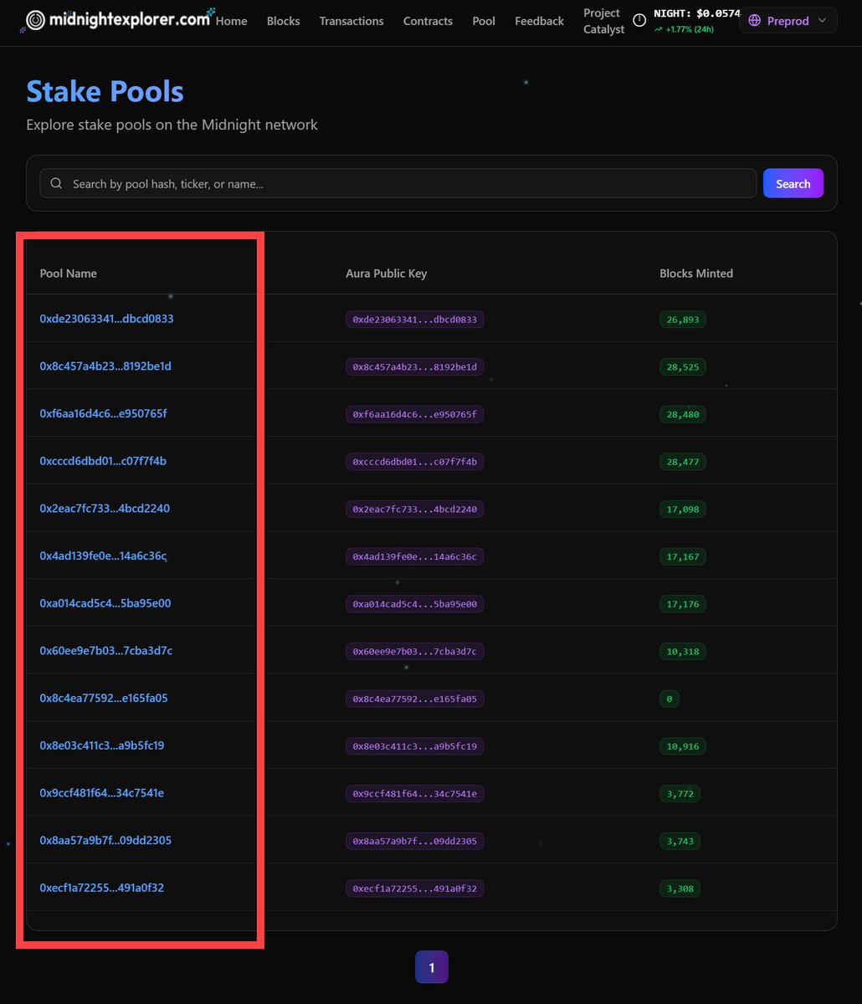Open the Blocks menu item
Viewport: 862px width, 1004px height.
[283, 21]
